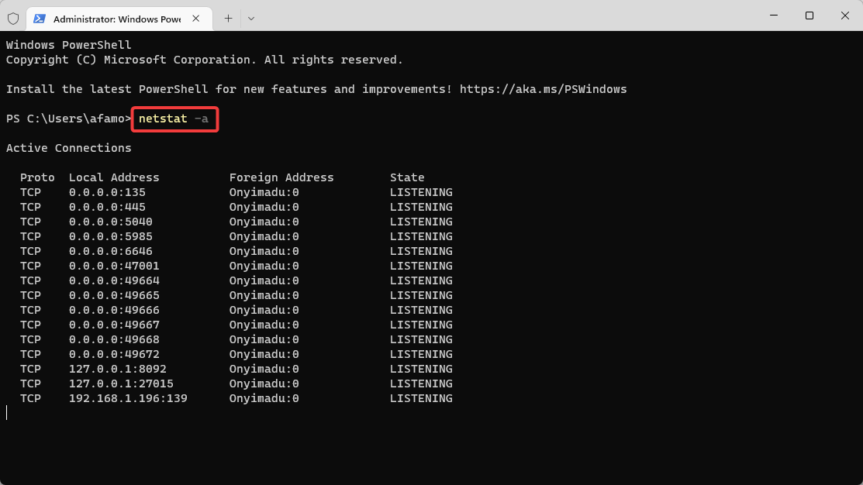This screenshot has width=863, height=485.
Task: Open a new tab with plus button
Action: pyautogui.click(x=229, y=19)
